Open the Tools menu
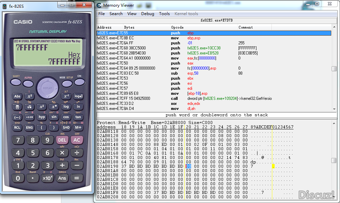Viewport: 340px width, 203px height. click(x=164, y=14)
